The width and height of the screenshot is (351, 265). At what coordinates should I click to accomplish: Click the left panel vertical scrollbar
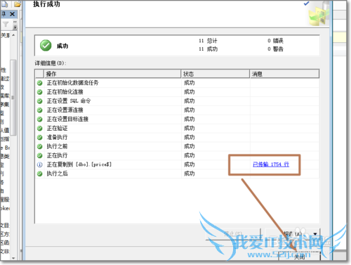[x=13, y=97]
